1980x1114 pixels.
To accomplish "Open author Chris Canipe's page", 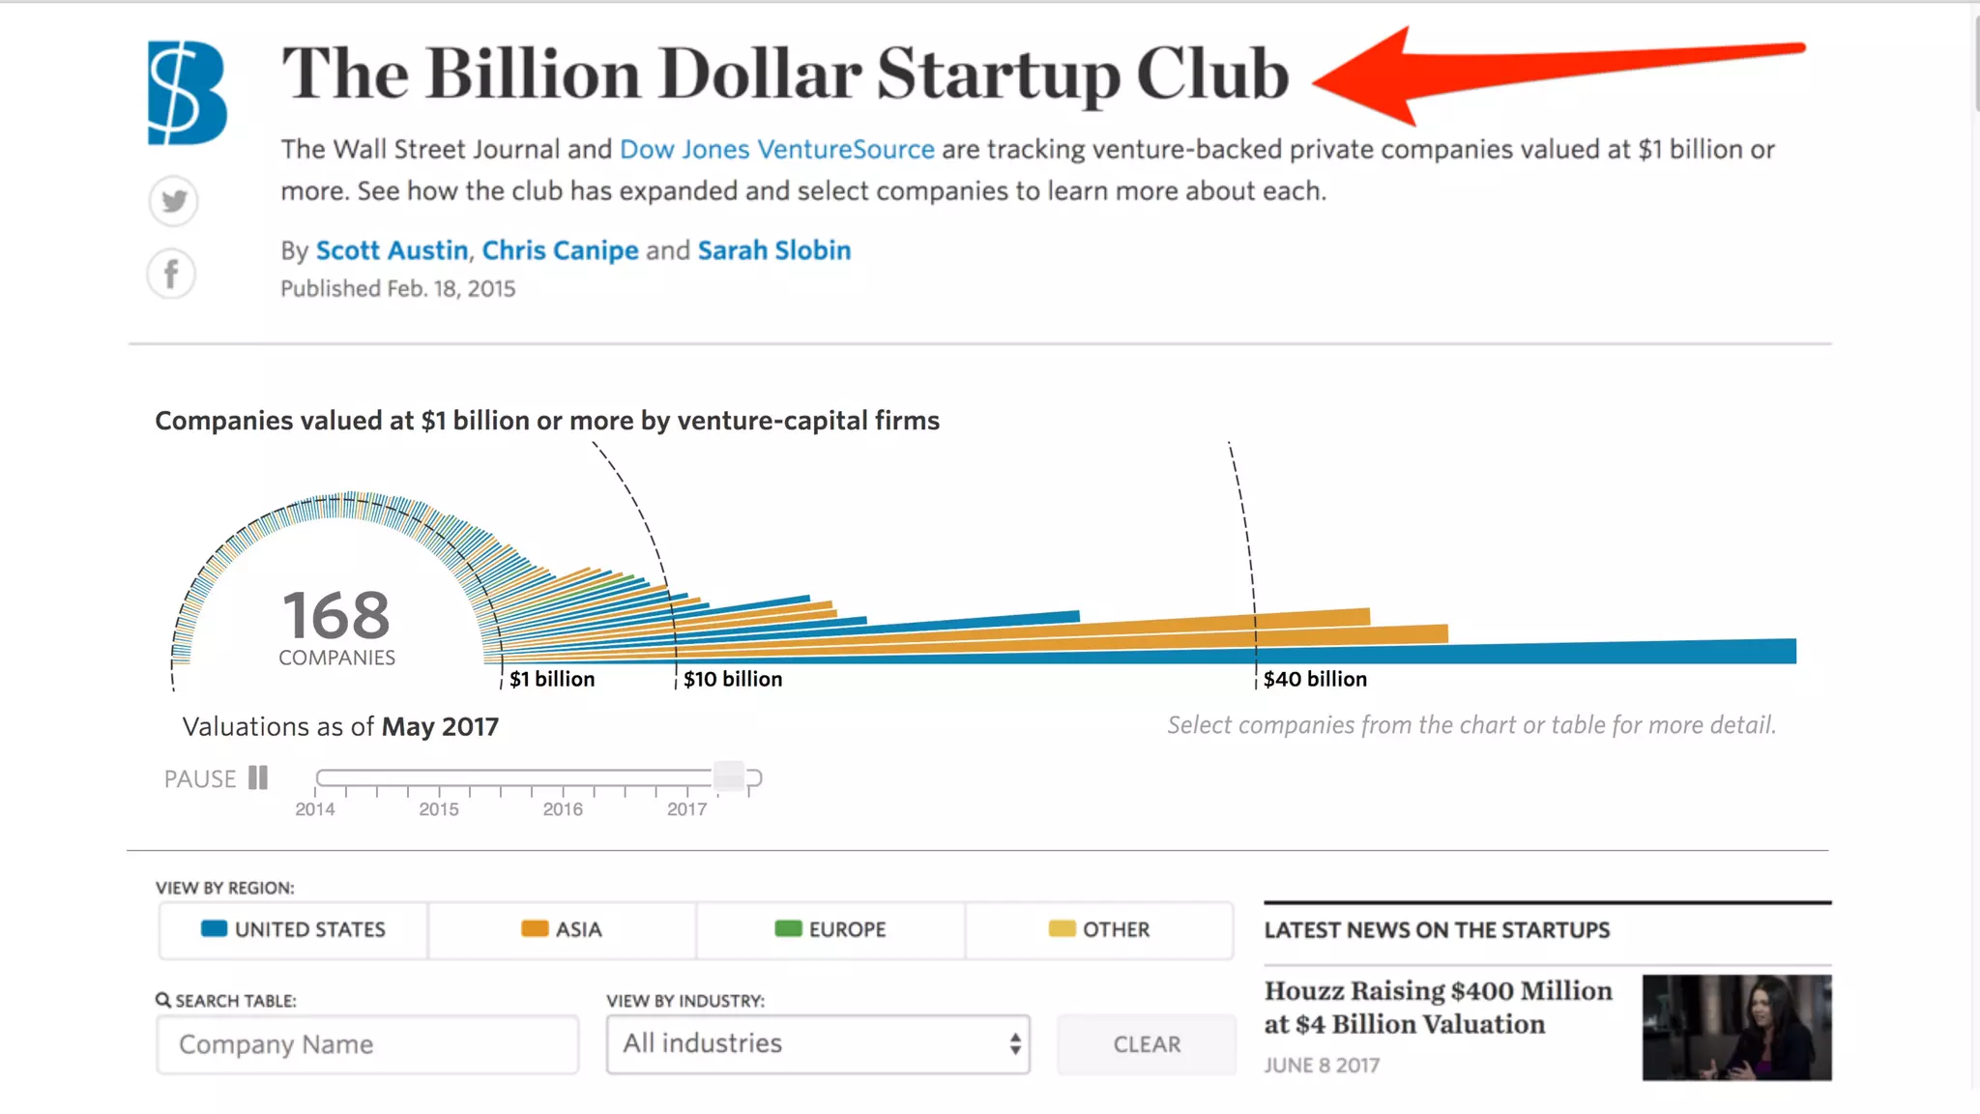I will point(560,250).
